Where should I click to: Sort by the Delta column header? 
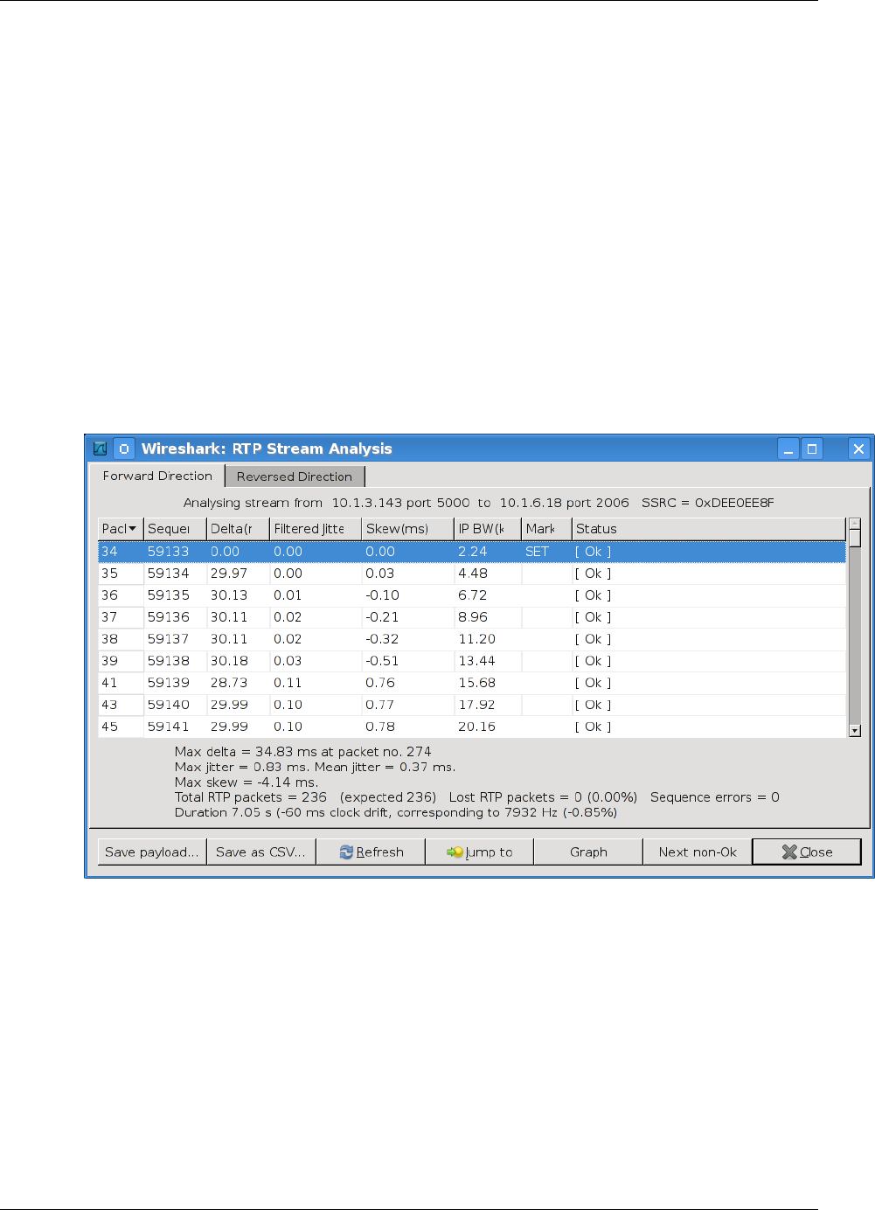[x=238, y=528]
